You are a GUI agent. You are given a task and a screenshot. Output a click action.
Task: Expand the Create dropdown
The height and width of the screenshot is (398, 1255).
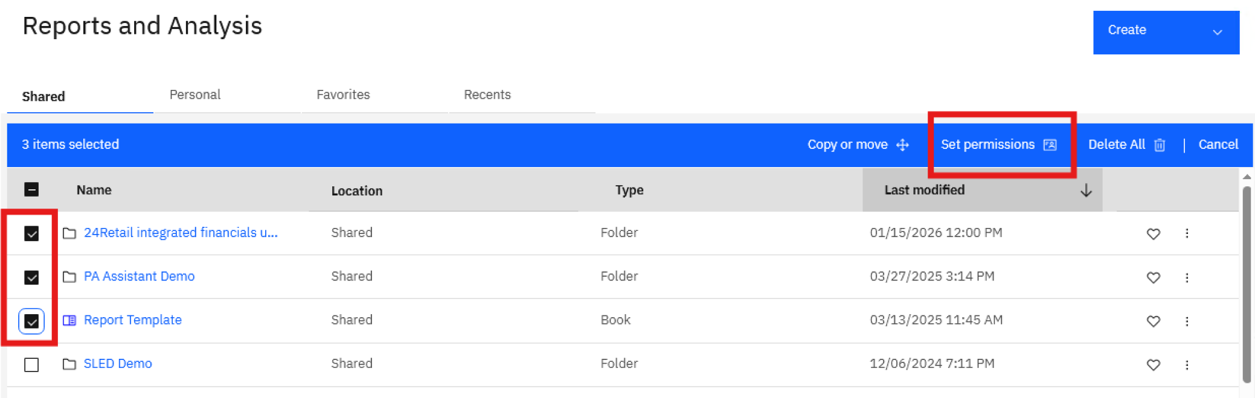pos(1166,32)
